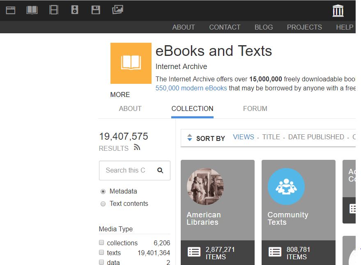361x265 pixels.
Task: Click the Internet Archive building logo
Action: pos(338,11)
